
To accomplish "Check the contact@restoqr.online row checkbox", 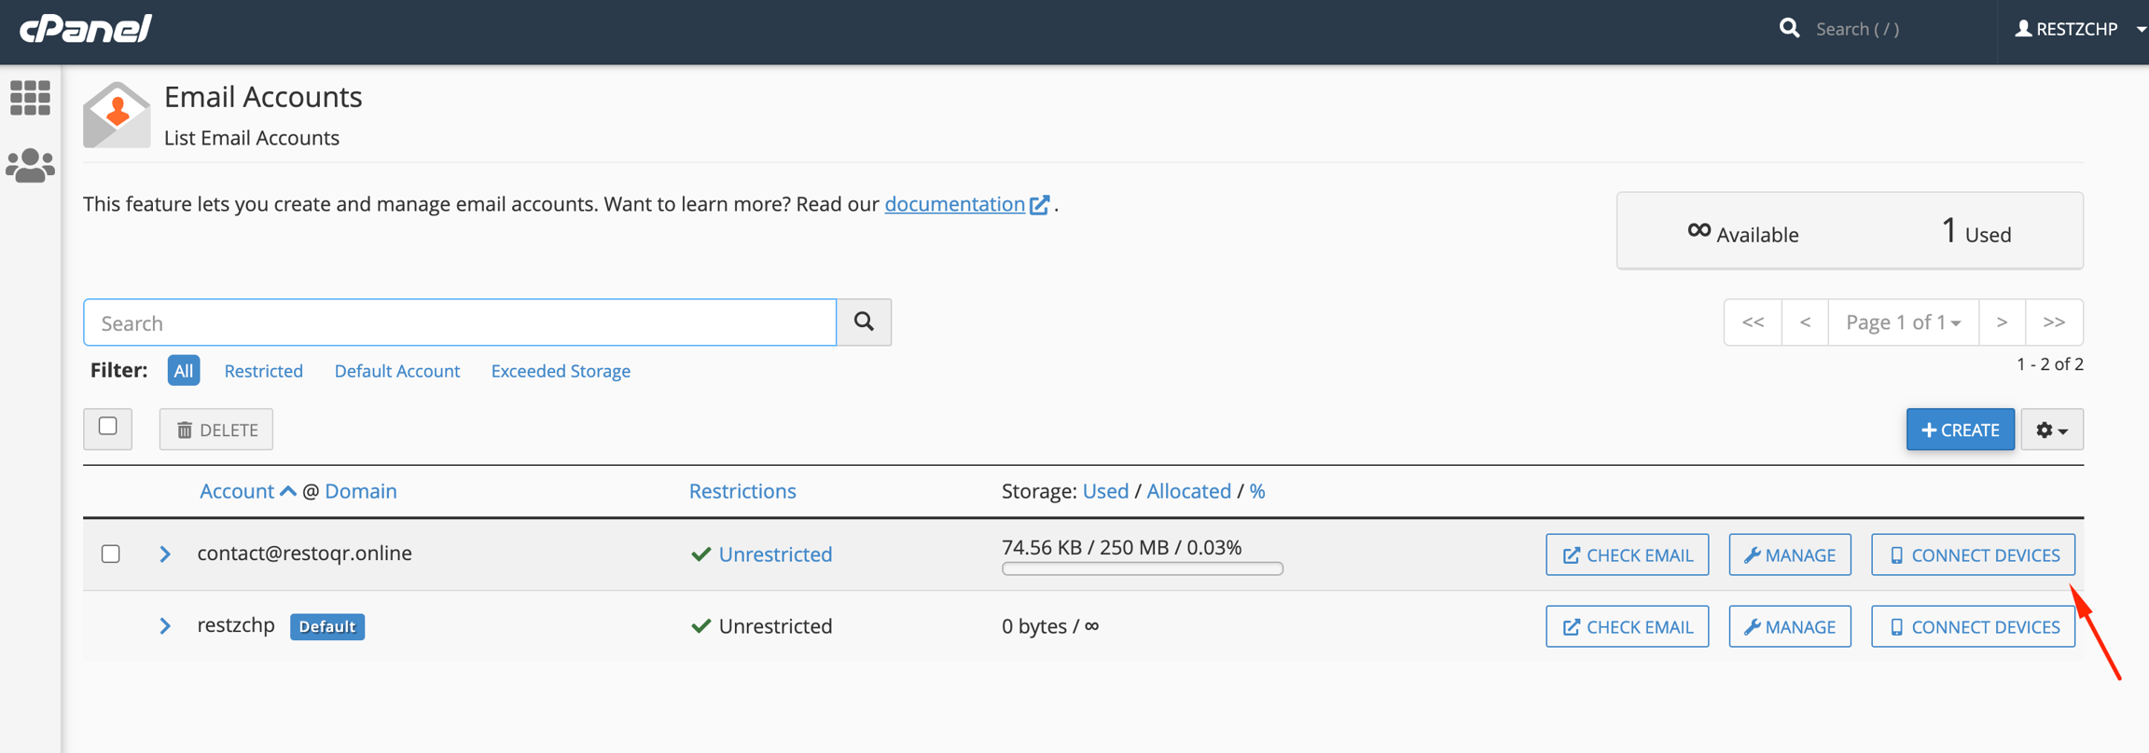I will tap(111, 554).
